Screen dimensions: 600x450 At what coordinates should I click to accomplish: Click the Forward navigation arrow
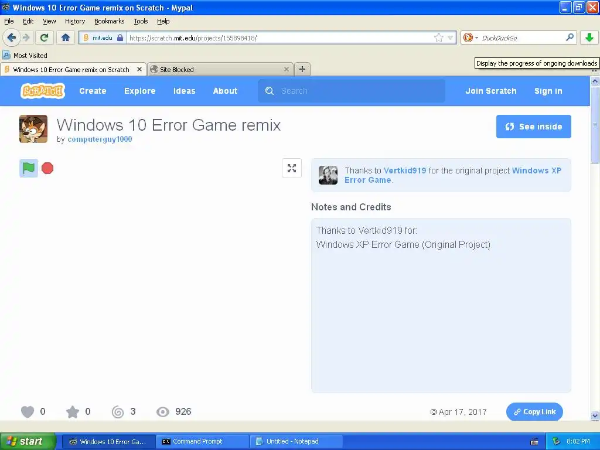click(26, 37)
